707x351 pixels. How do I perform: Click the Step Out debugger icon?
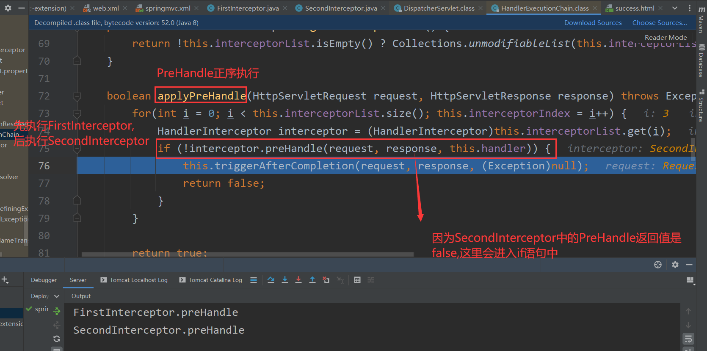[x=312, y=280]
